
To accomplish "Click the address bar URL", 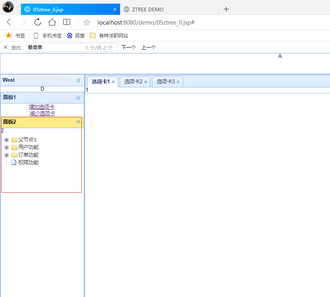I will (x=146, y=23).
